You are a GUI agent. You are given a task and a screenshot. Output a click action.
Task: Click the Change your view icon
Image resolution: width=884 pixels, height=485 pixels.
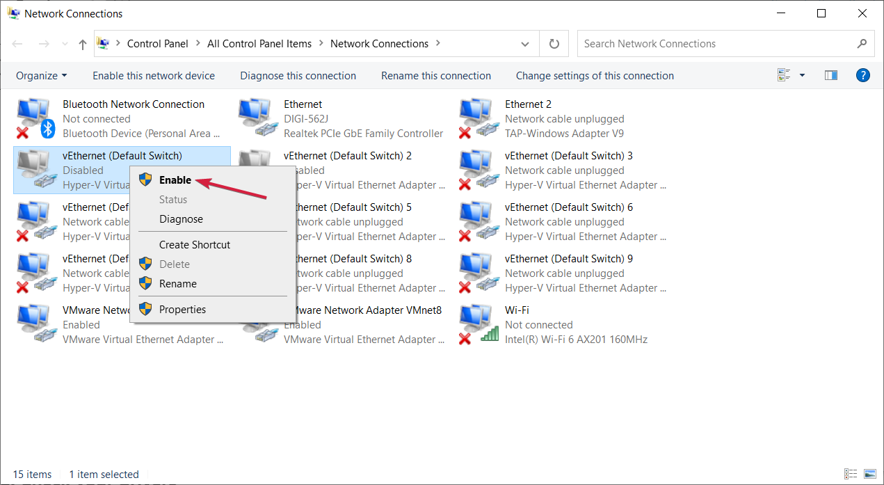pyautogui.click(x=785, y=75)
